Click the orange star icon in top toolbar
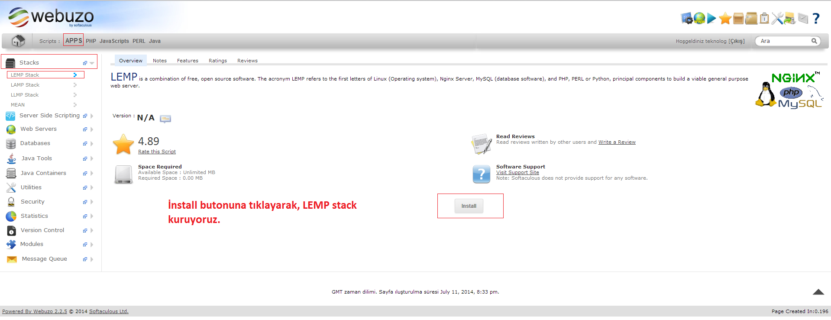This screenshot has width=831, height=320. coord(725,18)
